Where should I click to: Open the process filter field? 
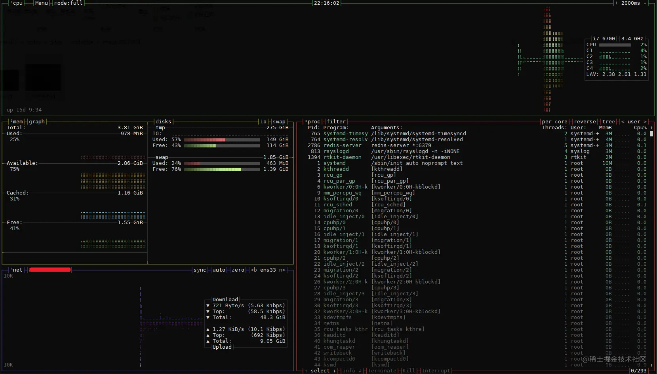pyautogui.click(x=336, y=121)
